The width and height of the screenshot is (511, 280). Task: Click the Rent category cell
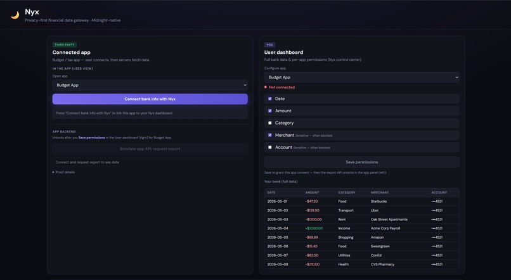[x=342, y=219]
